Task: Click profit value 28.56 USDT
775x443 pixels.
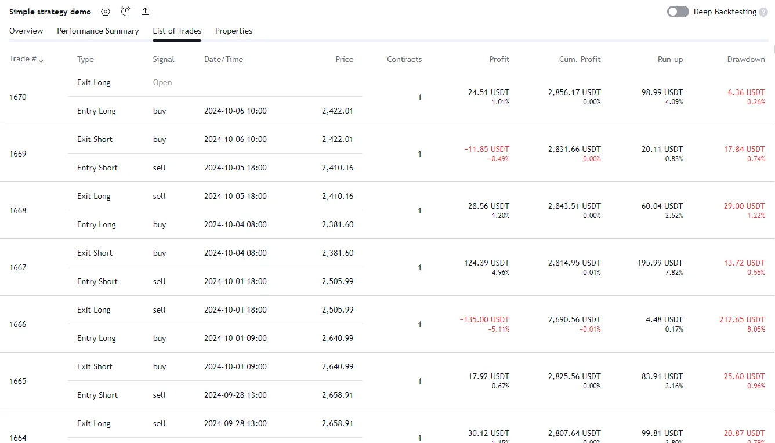Action: click(488, 206)
